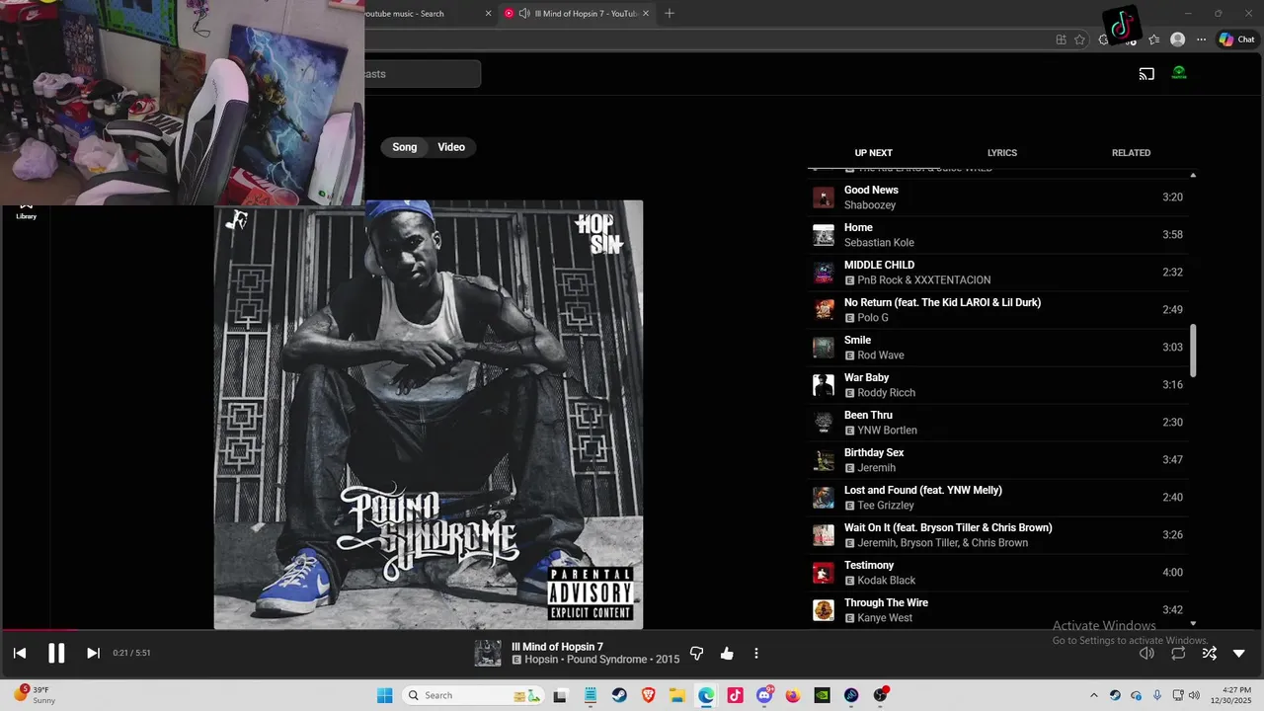This screenshot has height=711, width=1264.
Task: Click the app-available icon in address bar
Action: point(1061,39)
